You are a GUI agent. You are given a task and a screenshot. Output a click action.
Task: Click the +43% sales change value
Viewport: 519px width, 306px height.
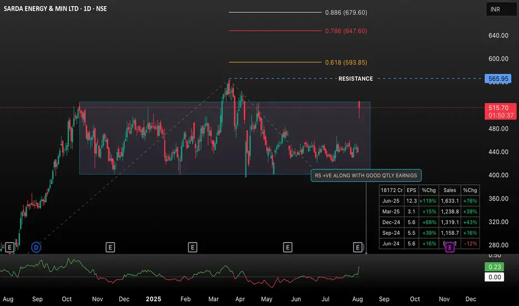click(x=470, y=223)
